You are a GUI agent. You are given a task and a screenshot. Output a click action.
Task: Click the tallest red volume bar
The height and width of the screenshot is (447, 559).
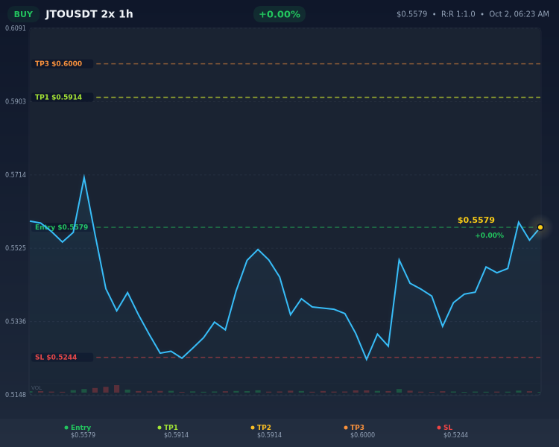pos(116,389)
